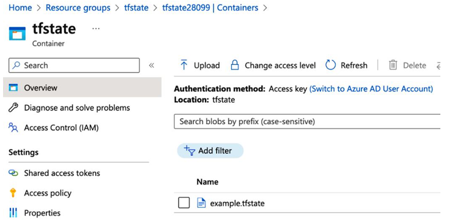Click the Search blobs by prefix field

click(307, 122)
